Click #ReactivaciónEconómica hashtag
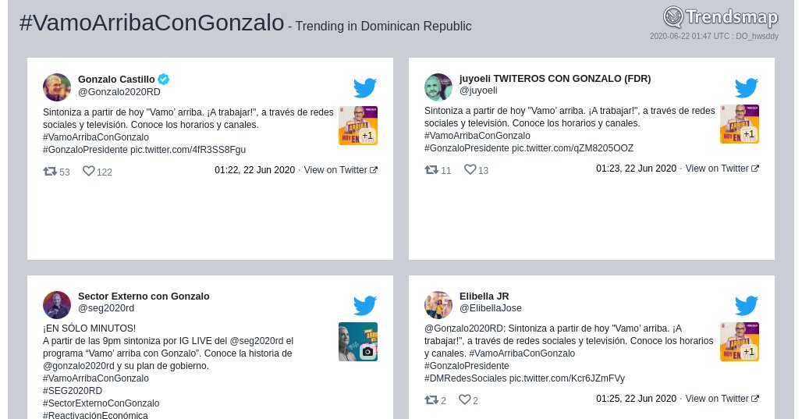Viewport: 802px width, 419px height. [x=96, y=415]
